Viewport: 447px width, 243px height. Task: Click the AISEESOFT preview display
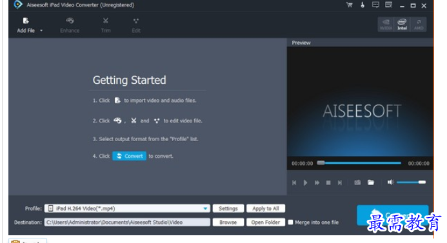point(360,101)
